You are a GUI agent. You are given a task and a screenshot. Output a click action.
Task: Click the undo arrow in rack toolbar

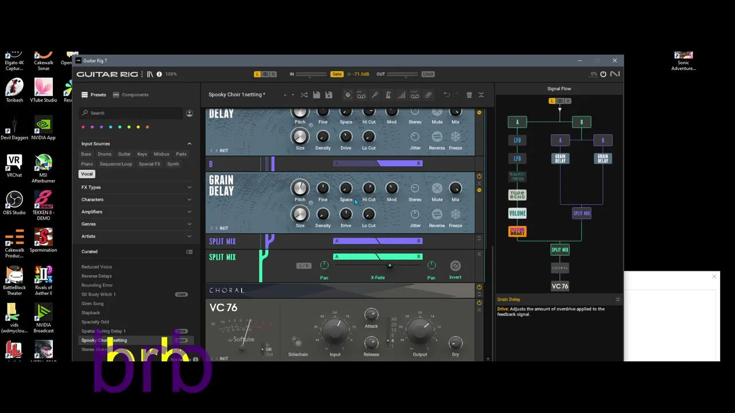coord(446,95)
